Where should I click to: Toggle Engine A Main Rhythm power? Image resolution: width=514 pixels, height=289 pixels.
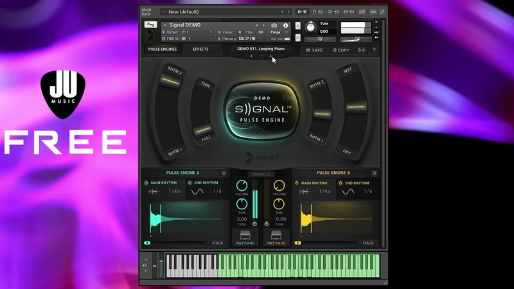(146, 183)
